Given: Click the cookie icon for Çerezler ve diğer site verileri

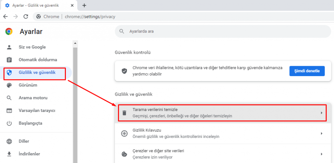Looking at the screenshot, I should point(124,154).
